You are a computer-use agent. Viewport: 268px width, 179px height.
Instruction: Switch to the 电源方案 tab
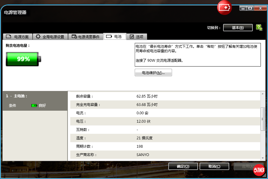(18, 37)
